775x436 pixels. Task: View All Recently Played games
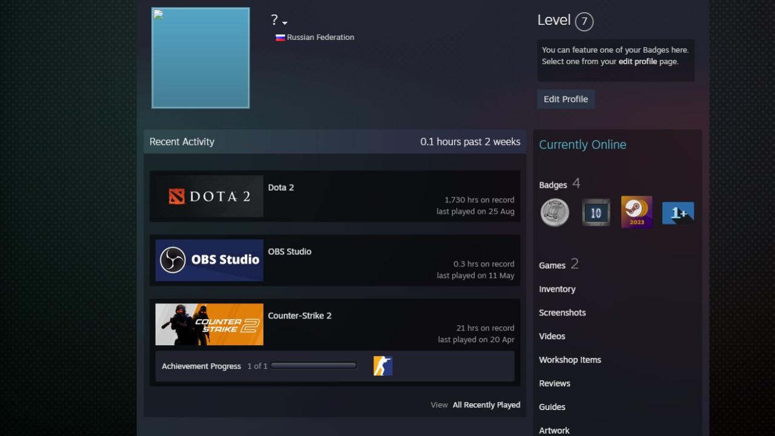tap(486, 405)
